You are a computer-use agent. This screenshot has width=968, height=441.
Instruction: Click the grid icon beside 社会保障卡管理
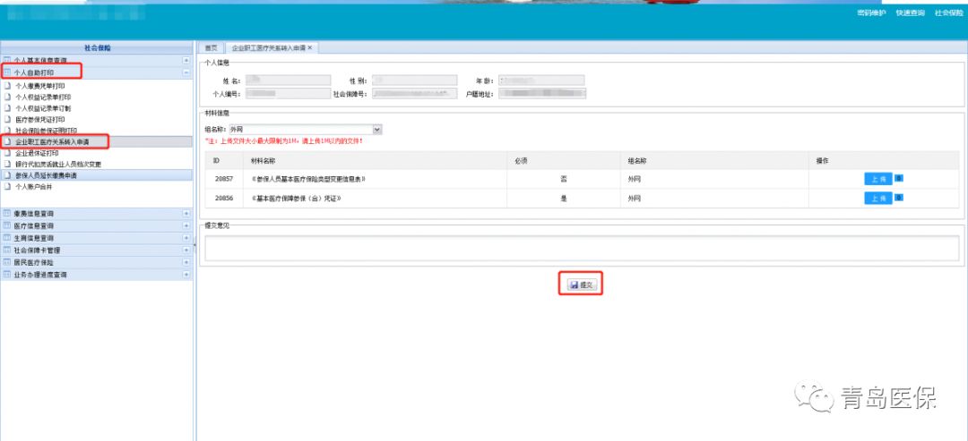pyautogui.click(x=7, y=251)
